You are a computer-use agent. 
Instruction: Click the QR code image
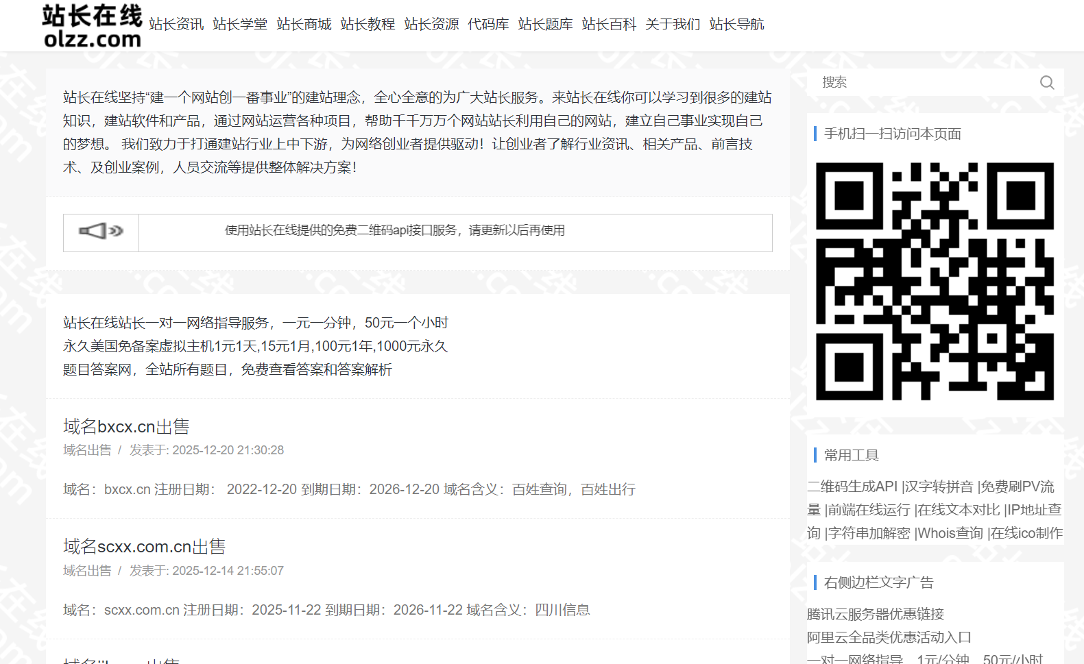point(935,281)
